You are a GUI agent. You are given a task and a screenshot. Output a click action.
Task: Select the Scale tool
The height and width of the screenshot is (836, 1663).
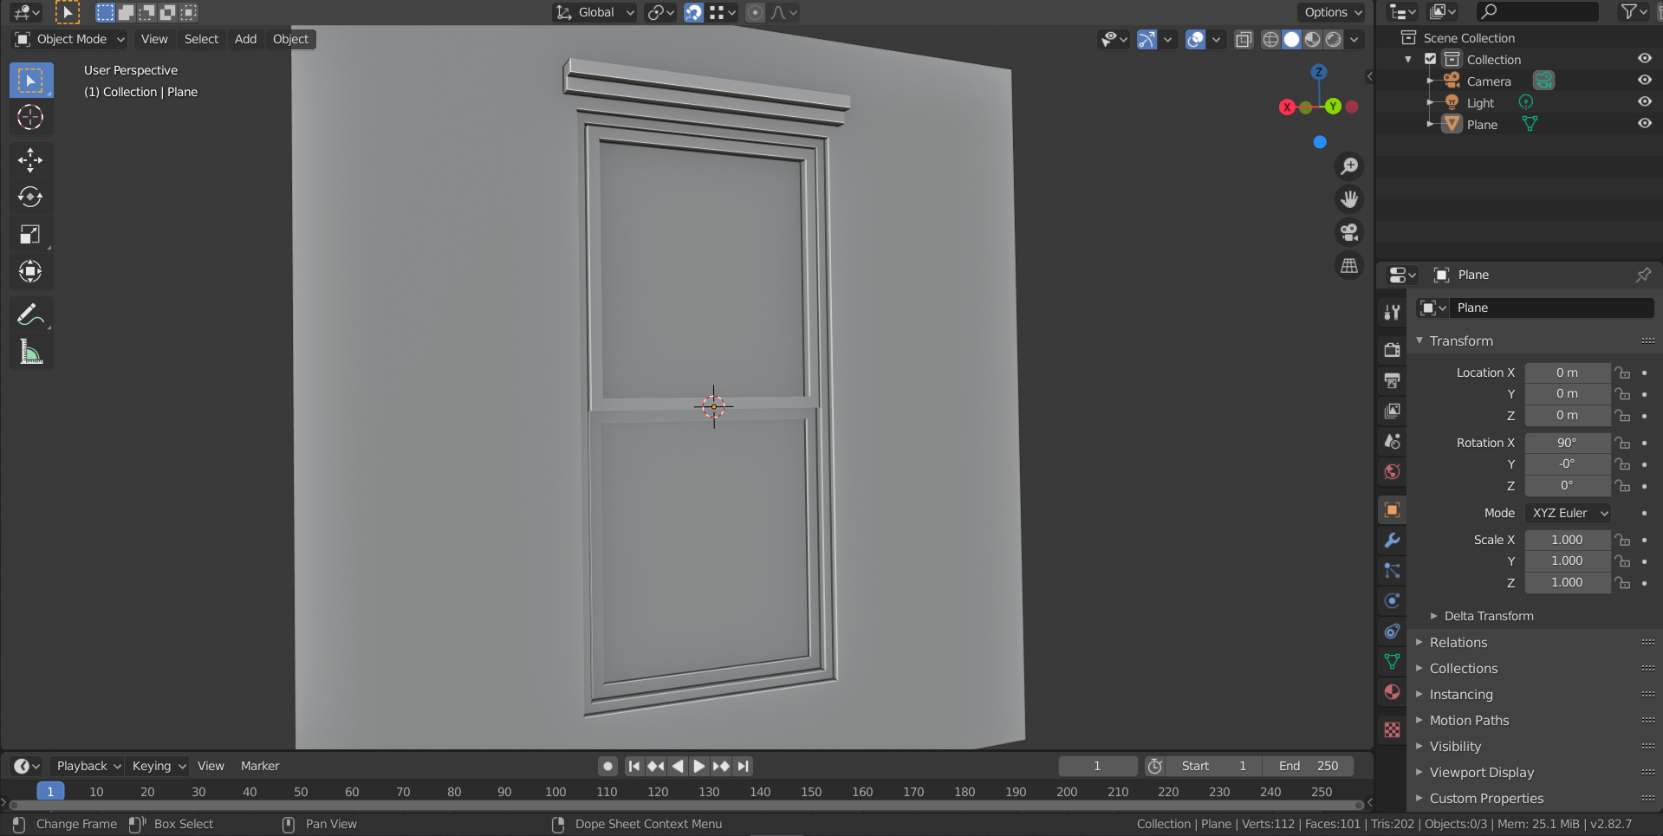point(30,235)
